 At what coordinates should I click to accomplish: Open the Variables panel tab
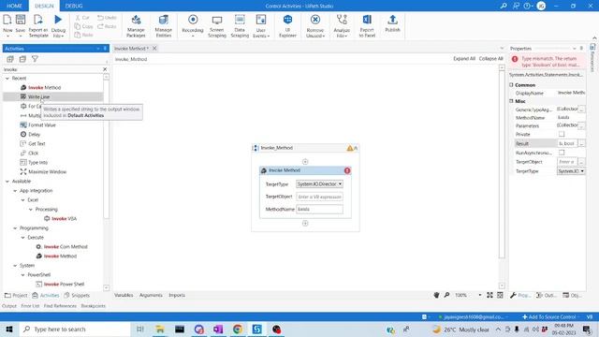[x=124, y=295]
